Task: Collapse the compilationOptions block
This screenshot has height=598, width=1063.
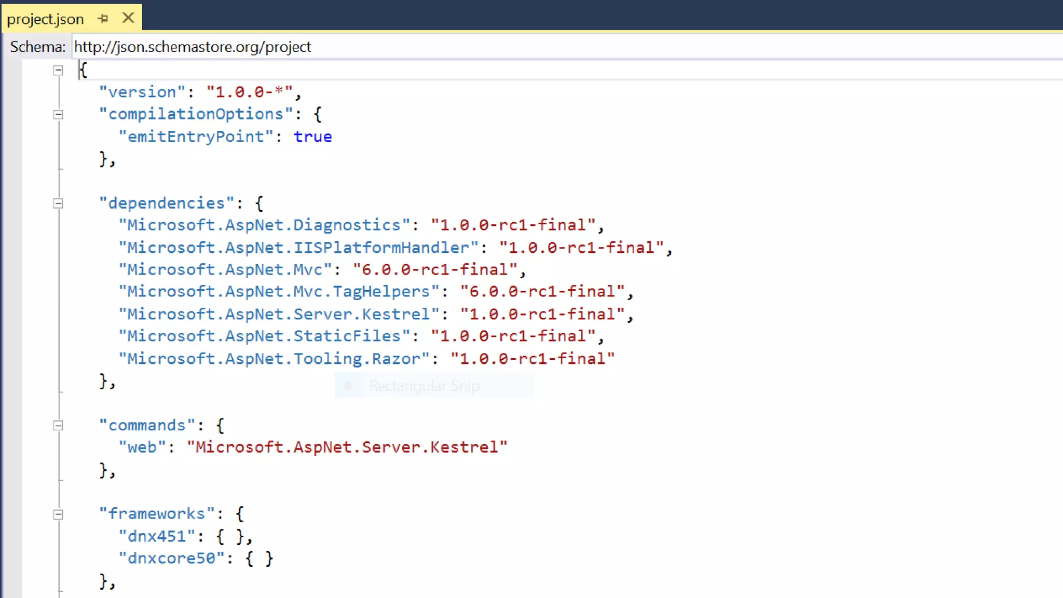Action: pyautogui.click(x=58, y=115)
